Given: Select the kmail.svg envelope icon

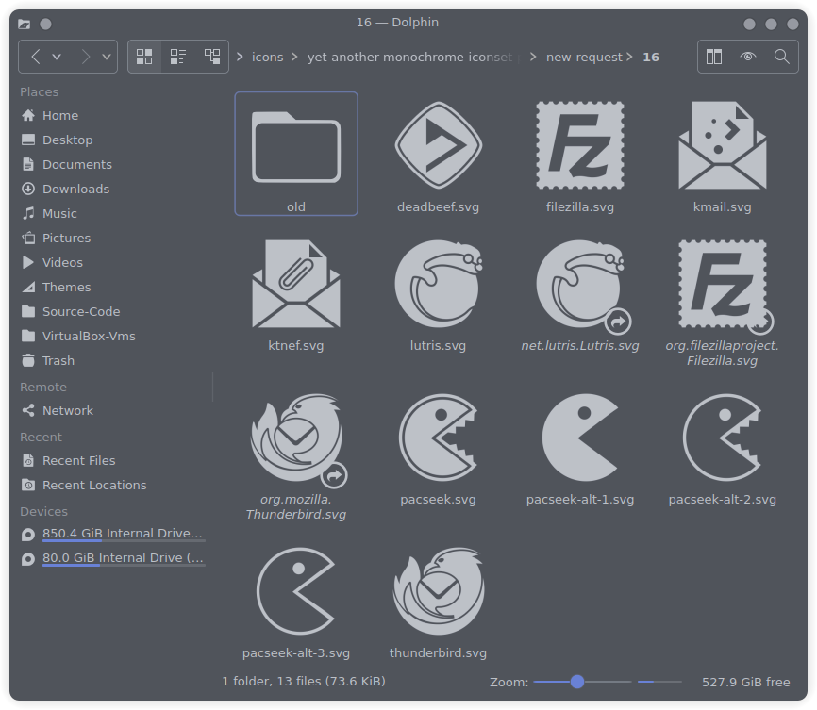Looking at the screenshot, I should point(722,145).
